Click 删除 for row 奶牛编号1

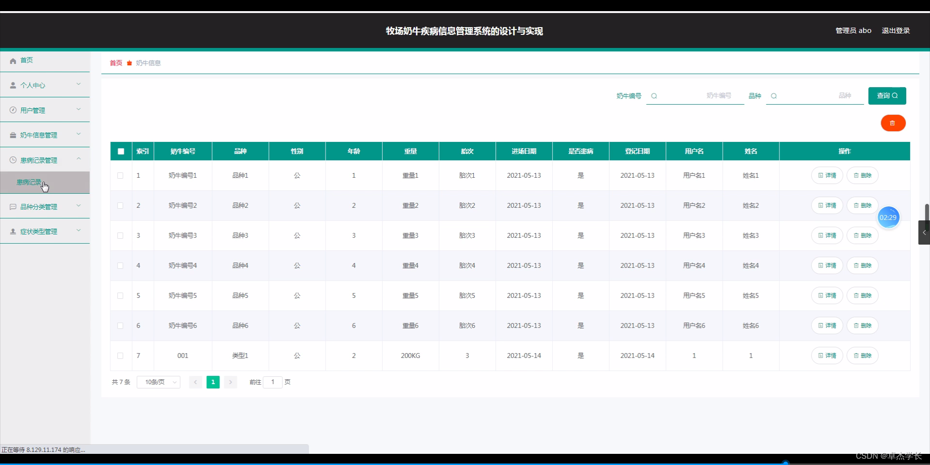pos(862,175)
